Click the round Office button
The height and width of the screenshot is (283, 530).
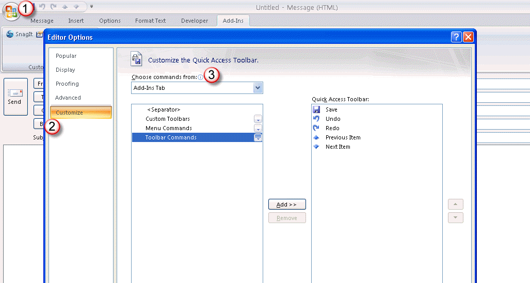[10, 11]
